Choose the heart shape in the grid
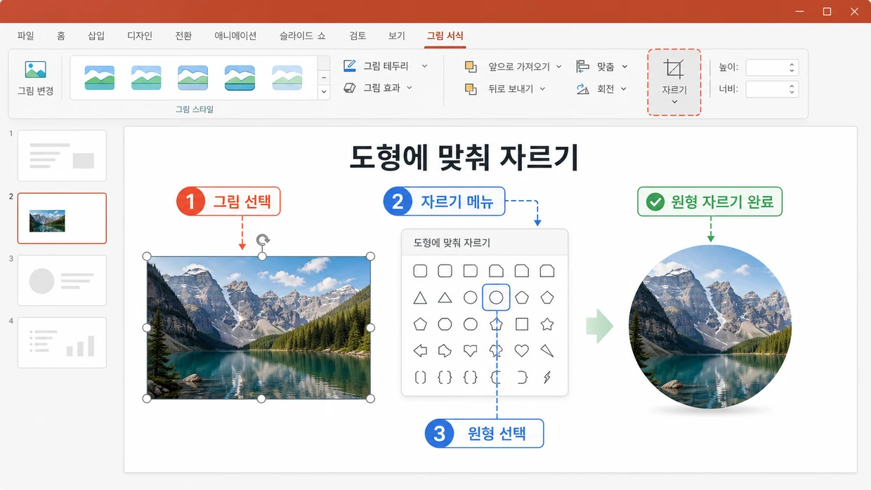This screenshot has width=871, height=490. pos(521,350)
